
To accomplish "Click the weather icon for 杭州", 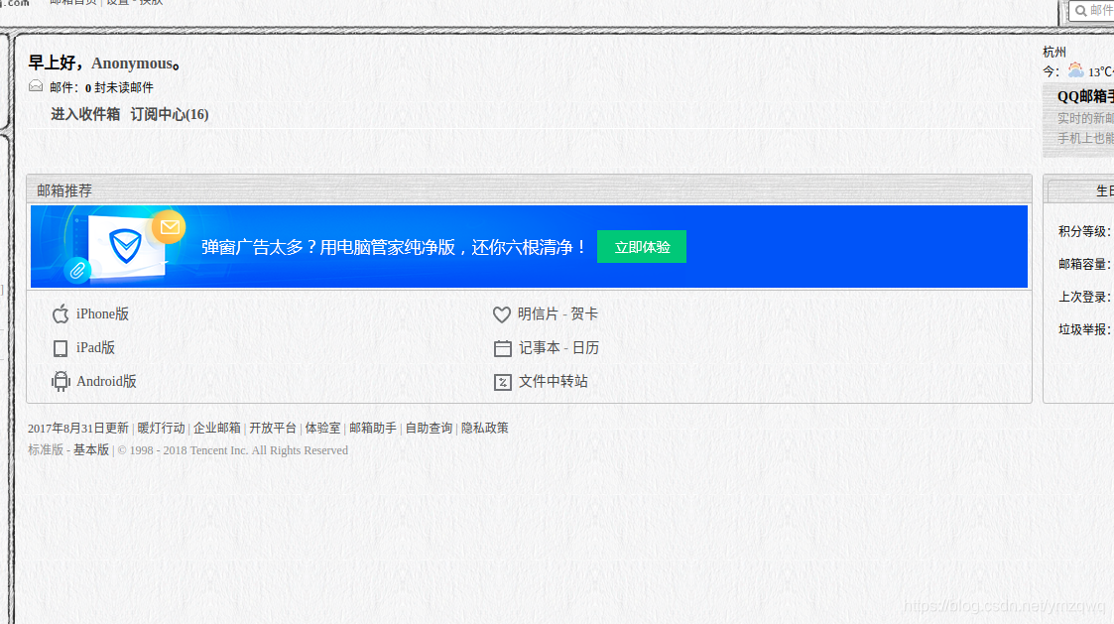I will (x=1075, y=70).
